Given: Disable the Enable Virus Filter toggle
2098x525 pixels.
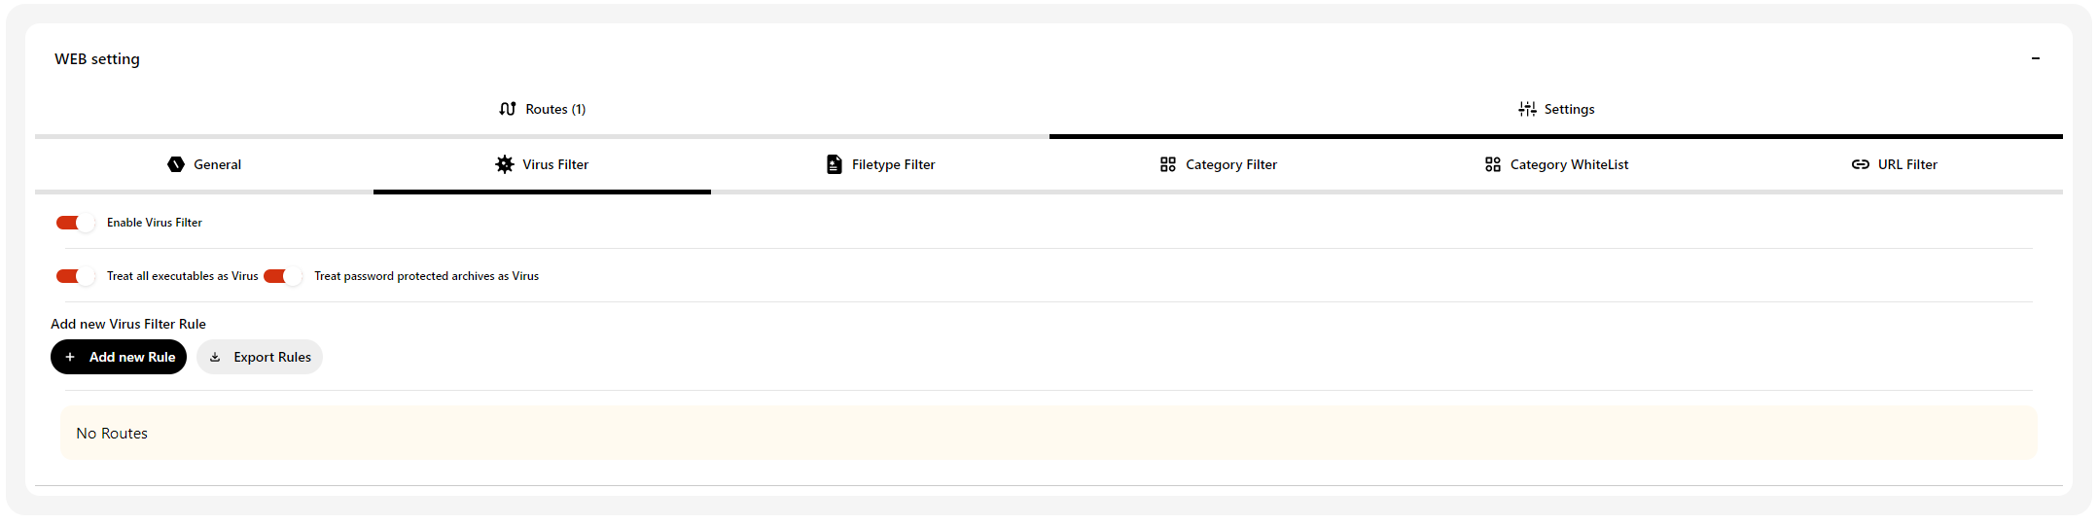Looking at the screenshot, I should pyautogui.click(x=75, y=223).
